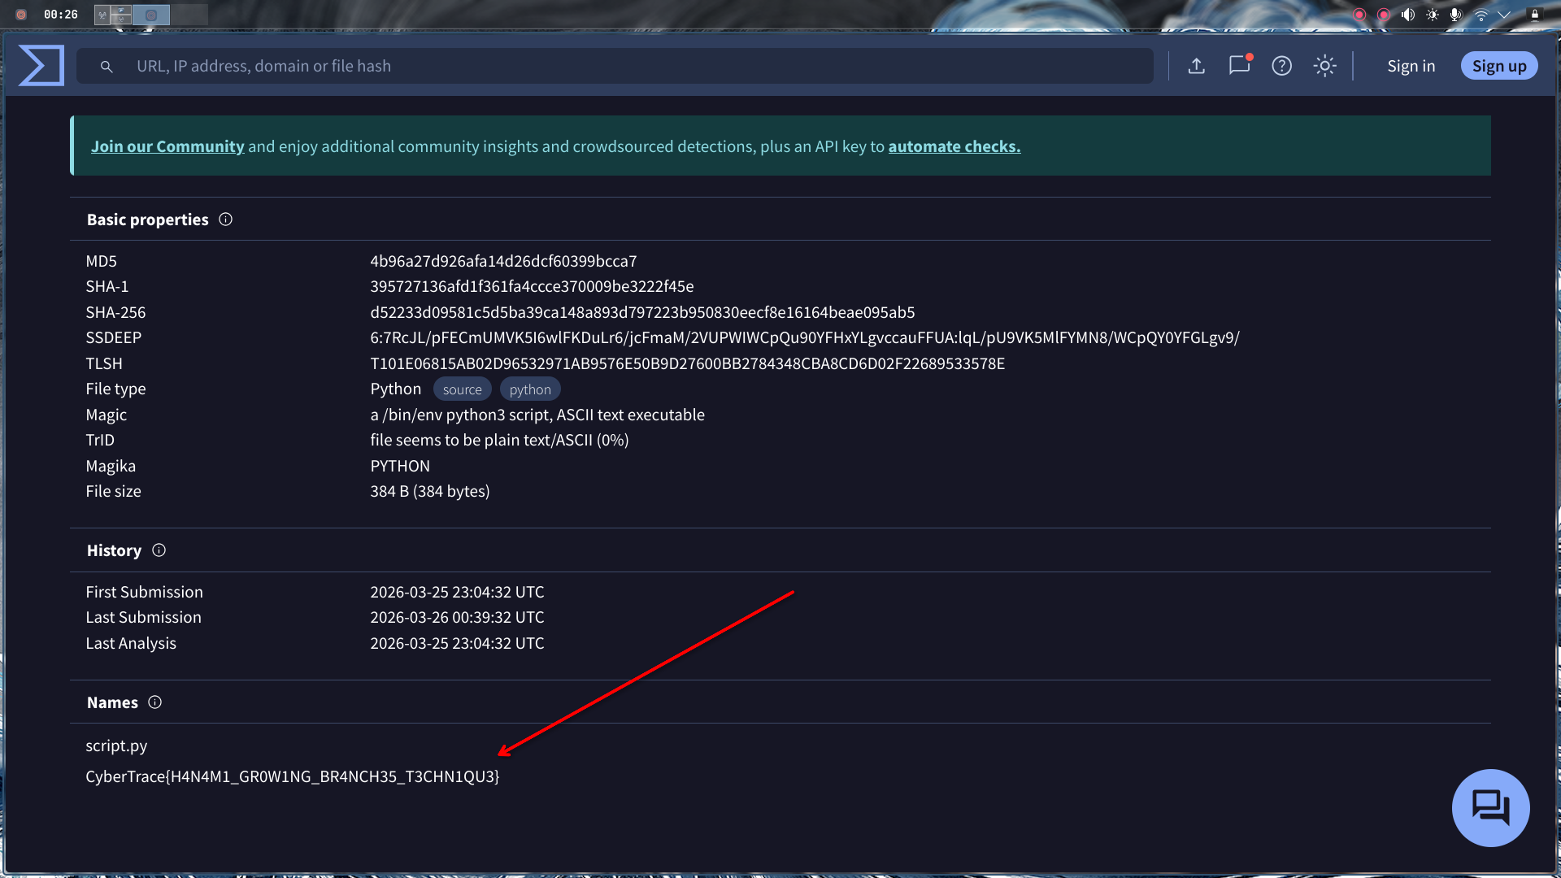Click Sign in
The height and width of the screenshot is (878, 1561).
(1411, 66)
